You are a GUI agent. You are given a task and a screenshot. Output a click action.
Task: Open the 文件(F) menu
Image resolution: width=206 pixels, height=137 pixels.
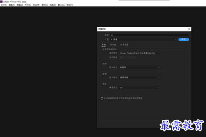coord(4,5)
